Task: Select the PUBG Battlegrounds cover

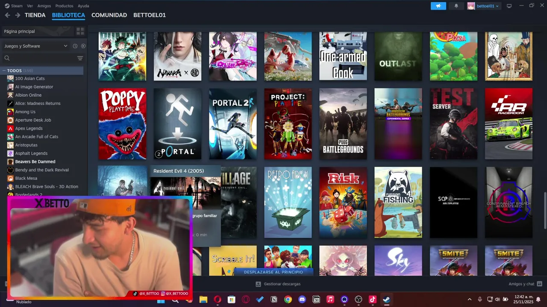Action: pyautogui.click(x=343, y=124)
